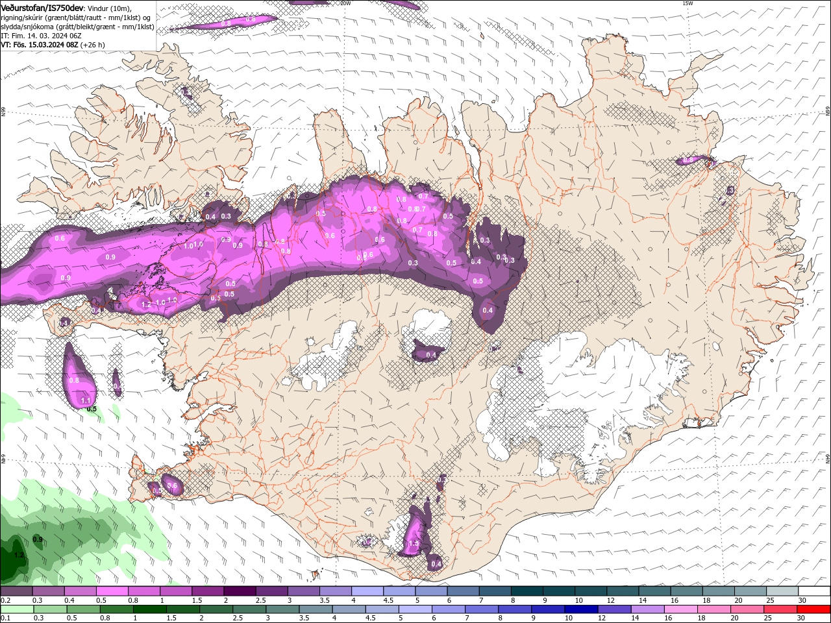Pick the light purple bottom-row swatch at 14
The width and height of the screenshot is (831, 623).
648,609
